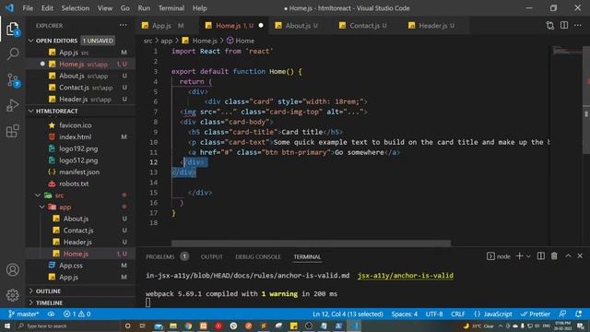The image size is (590, 332).
Task: Open Run and Debug view
Action: pyautogui.click(x=12, y=105)
